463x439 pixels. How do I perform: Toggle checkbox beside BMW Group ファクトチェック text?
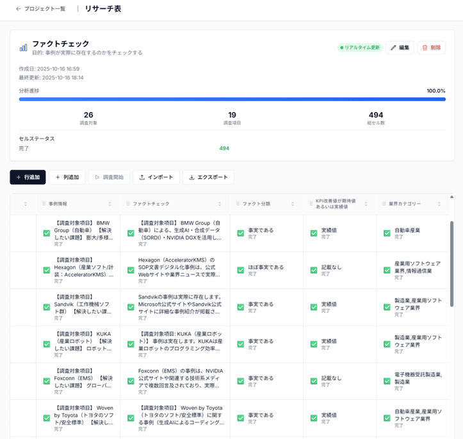131,233
